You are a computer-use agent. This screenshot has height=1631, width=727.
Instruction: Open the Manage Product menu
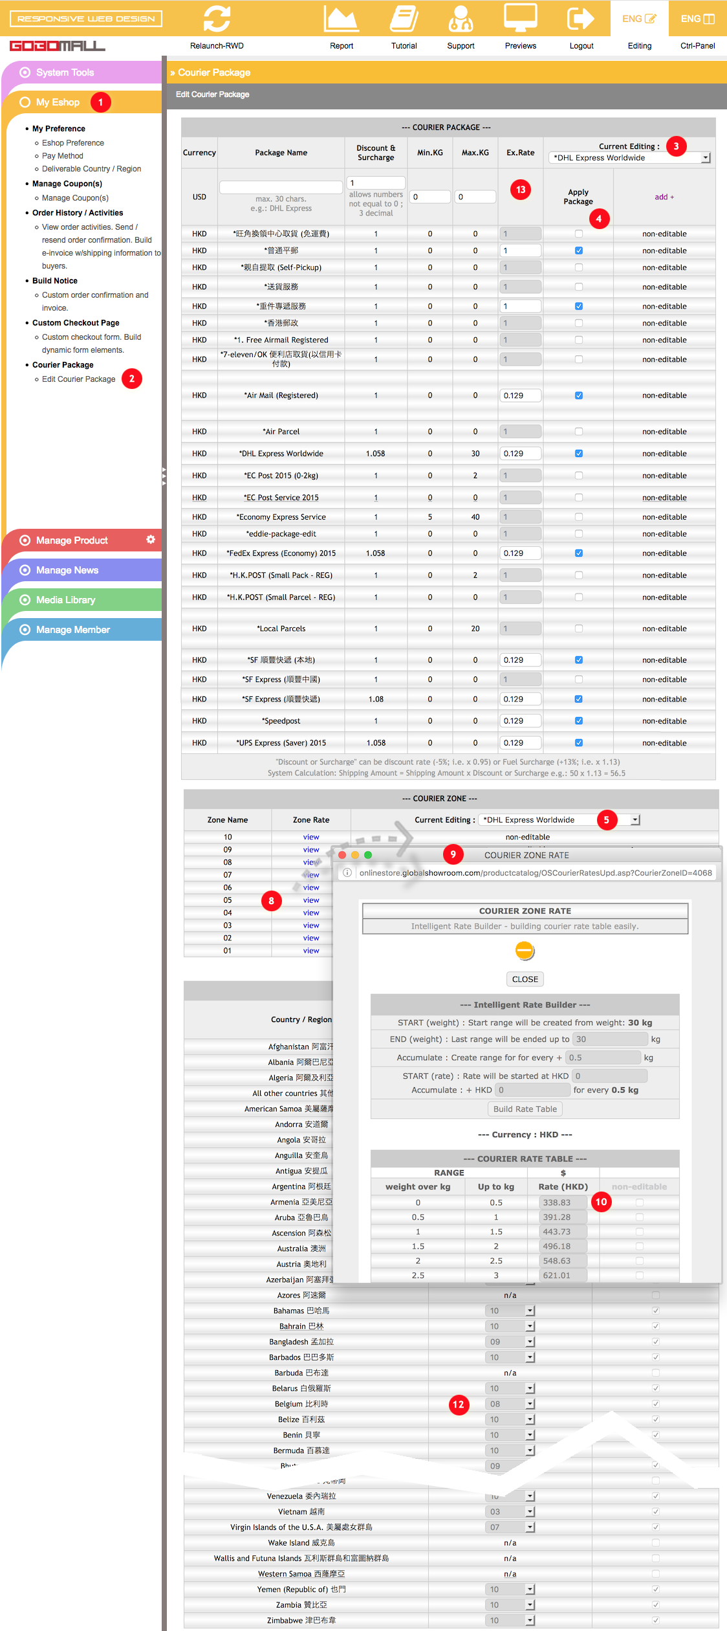click(81, 540)
